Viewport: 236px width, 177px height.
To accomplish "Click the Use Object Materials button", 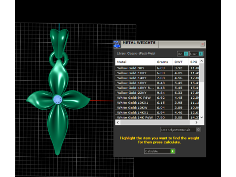I will [x=181, y=130].
